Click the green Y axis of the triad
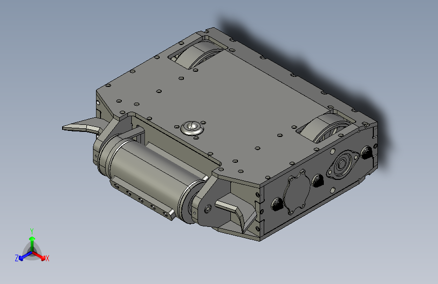 tap(32, 243)
